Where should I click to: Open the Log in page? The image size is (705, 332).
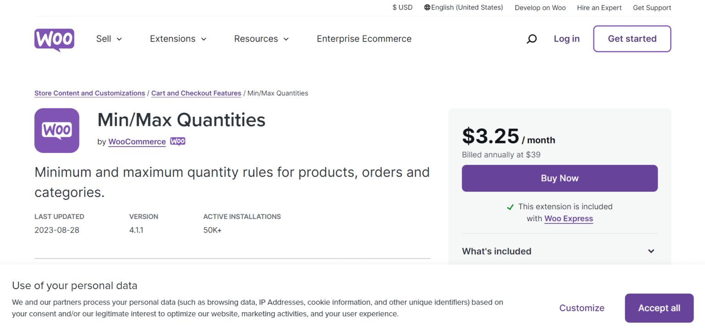(566, 38)
